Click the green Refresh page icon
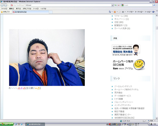 click(115, 5)
